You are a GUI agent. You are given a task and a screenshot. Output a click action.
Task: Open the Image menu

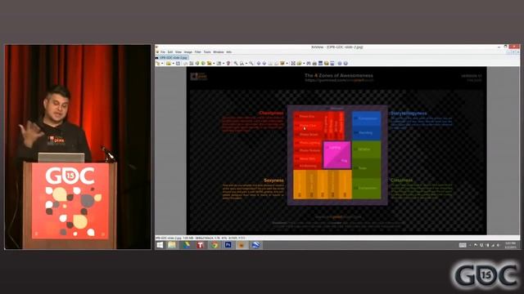pyautogui.click(x=188, y=52)
